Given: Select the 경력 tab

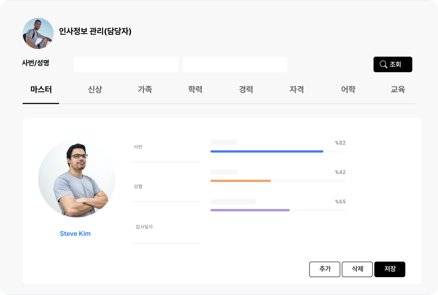Looking at the screenshot, I should [x=246, y=89].
